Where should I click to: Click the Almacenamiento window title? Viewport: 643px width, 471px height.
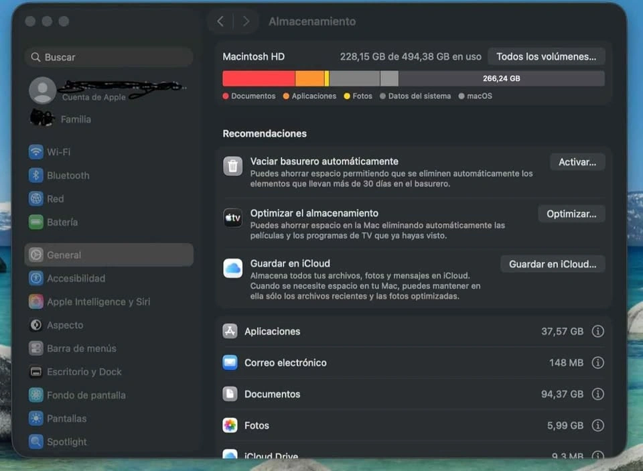click(312, 21)
